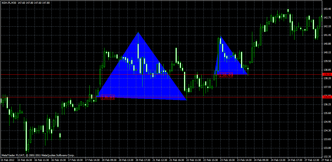Image resolution: width=332 pixels, height=162 pixels.
Task: Click the 27 Feb 12:30 time label
Action: [x=312, y=160]
